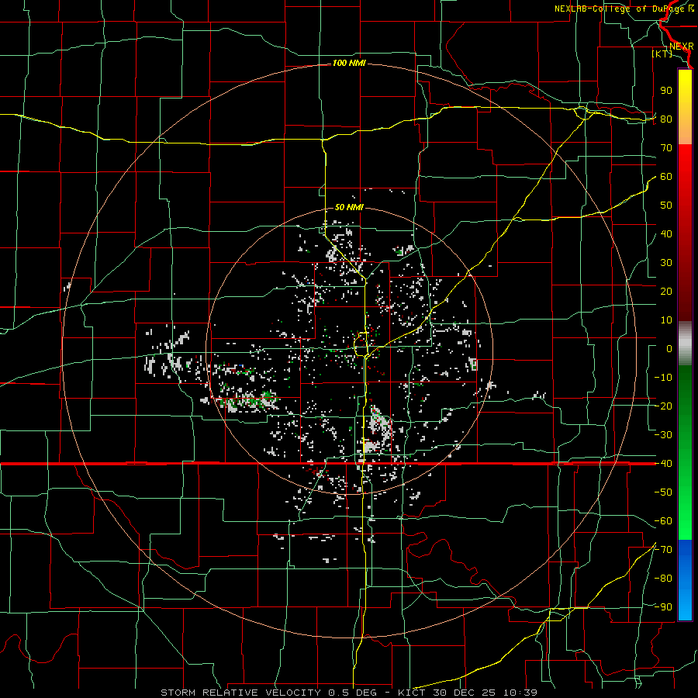Click the -30 value on velocity scale
This screenshot has height=698, width=698.
pos(663,435)
